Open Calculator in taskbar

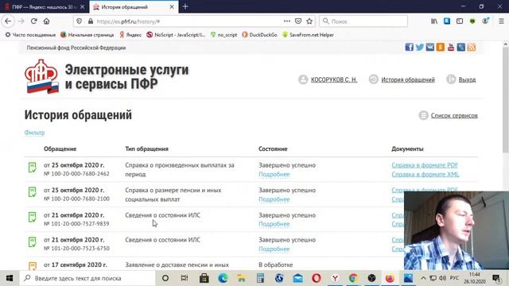tap(260, 278)
